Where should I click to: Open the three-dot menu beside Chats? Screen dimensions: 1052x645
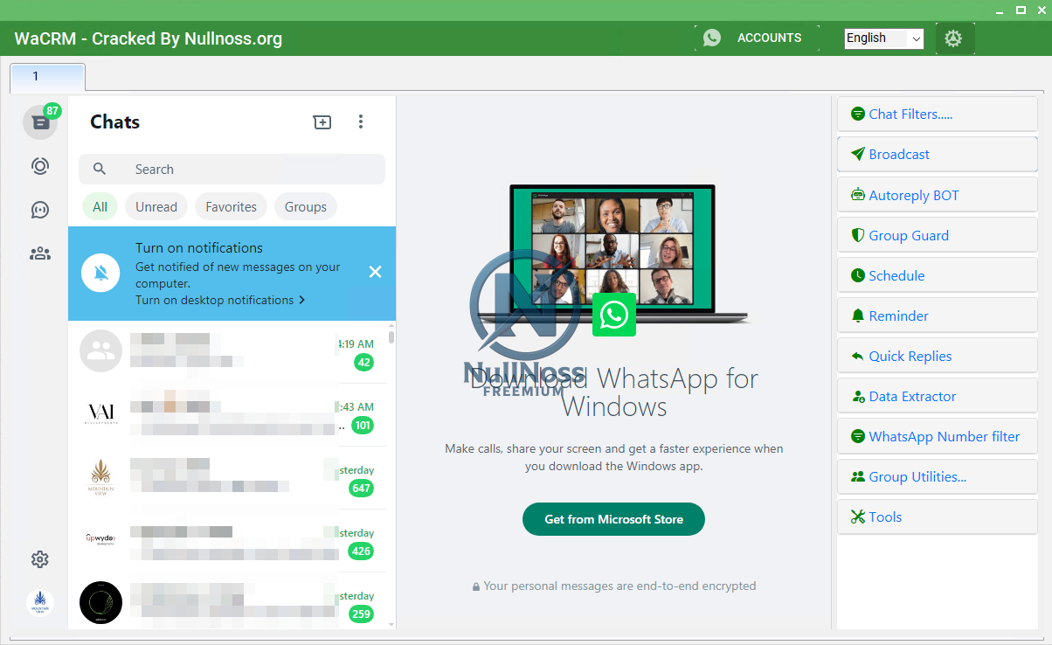361,122
